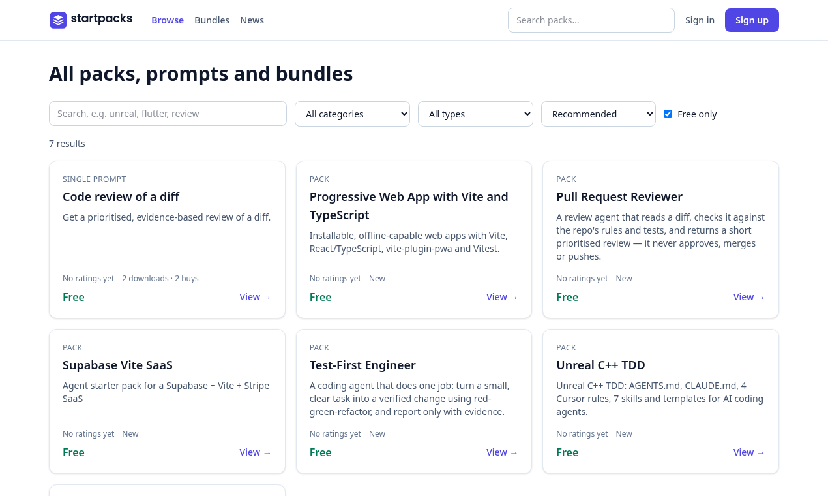
Task: Open the Supabase Vite SaaS title
Action: (x=117, y=365)
